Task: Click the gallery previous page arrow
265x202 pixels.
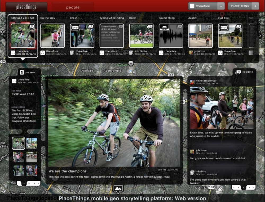Action: tap(19, 183)
